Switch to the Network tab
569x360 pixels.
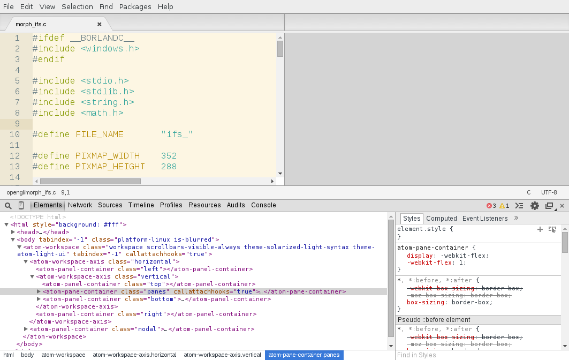coord(80,205)
